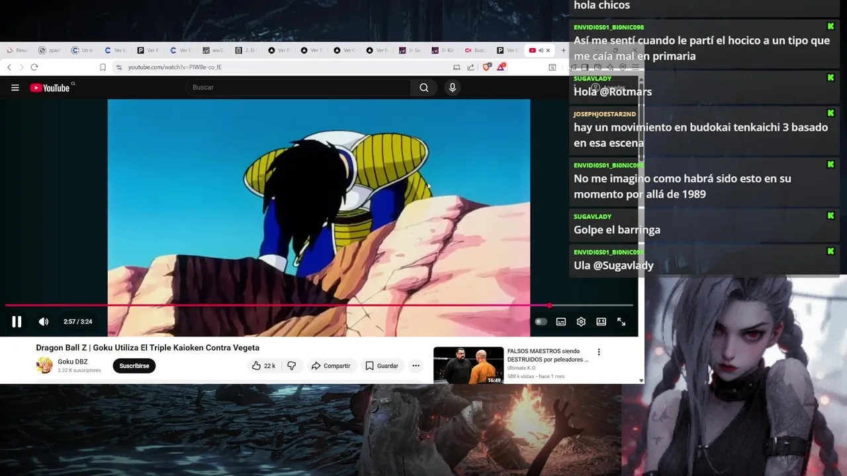Viewport: 847px width, 476px height.
Task: Switch to the 'zpast' browser tab
Action: click(x=51, y=50)
